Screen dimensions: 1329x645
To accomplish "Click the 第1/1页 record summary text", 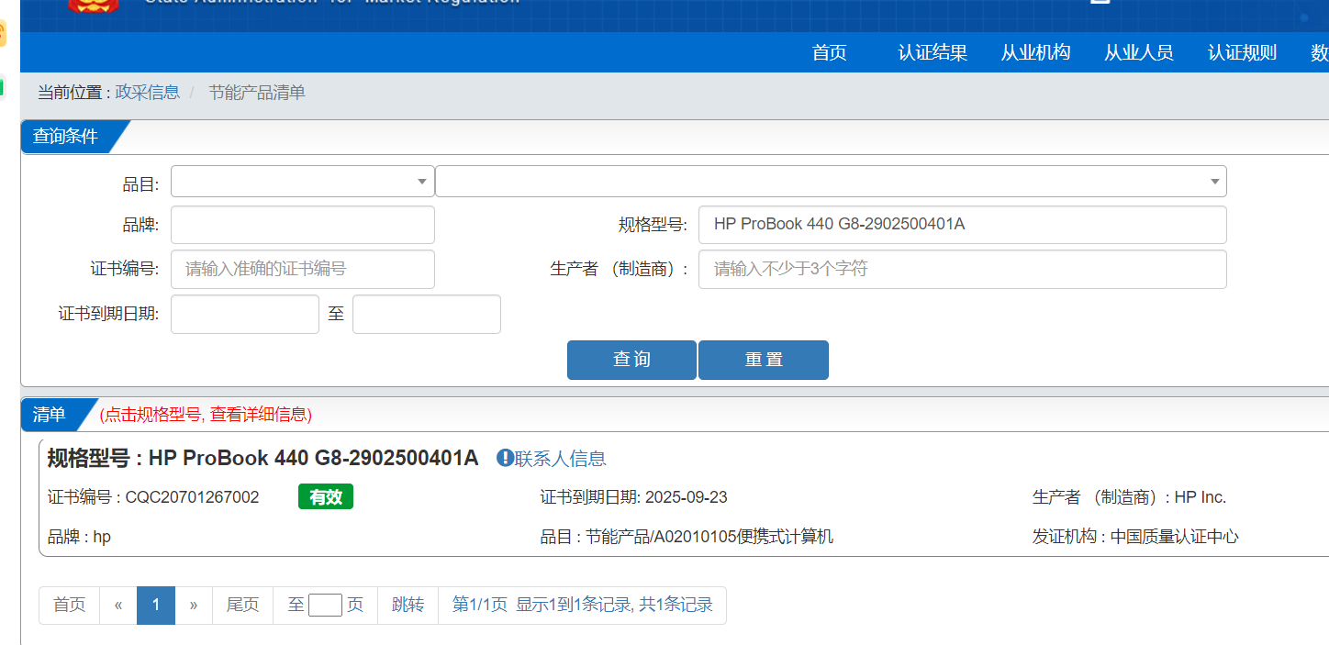I will 583,606.
